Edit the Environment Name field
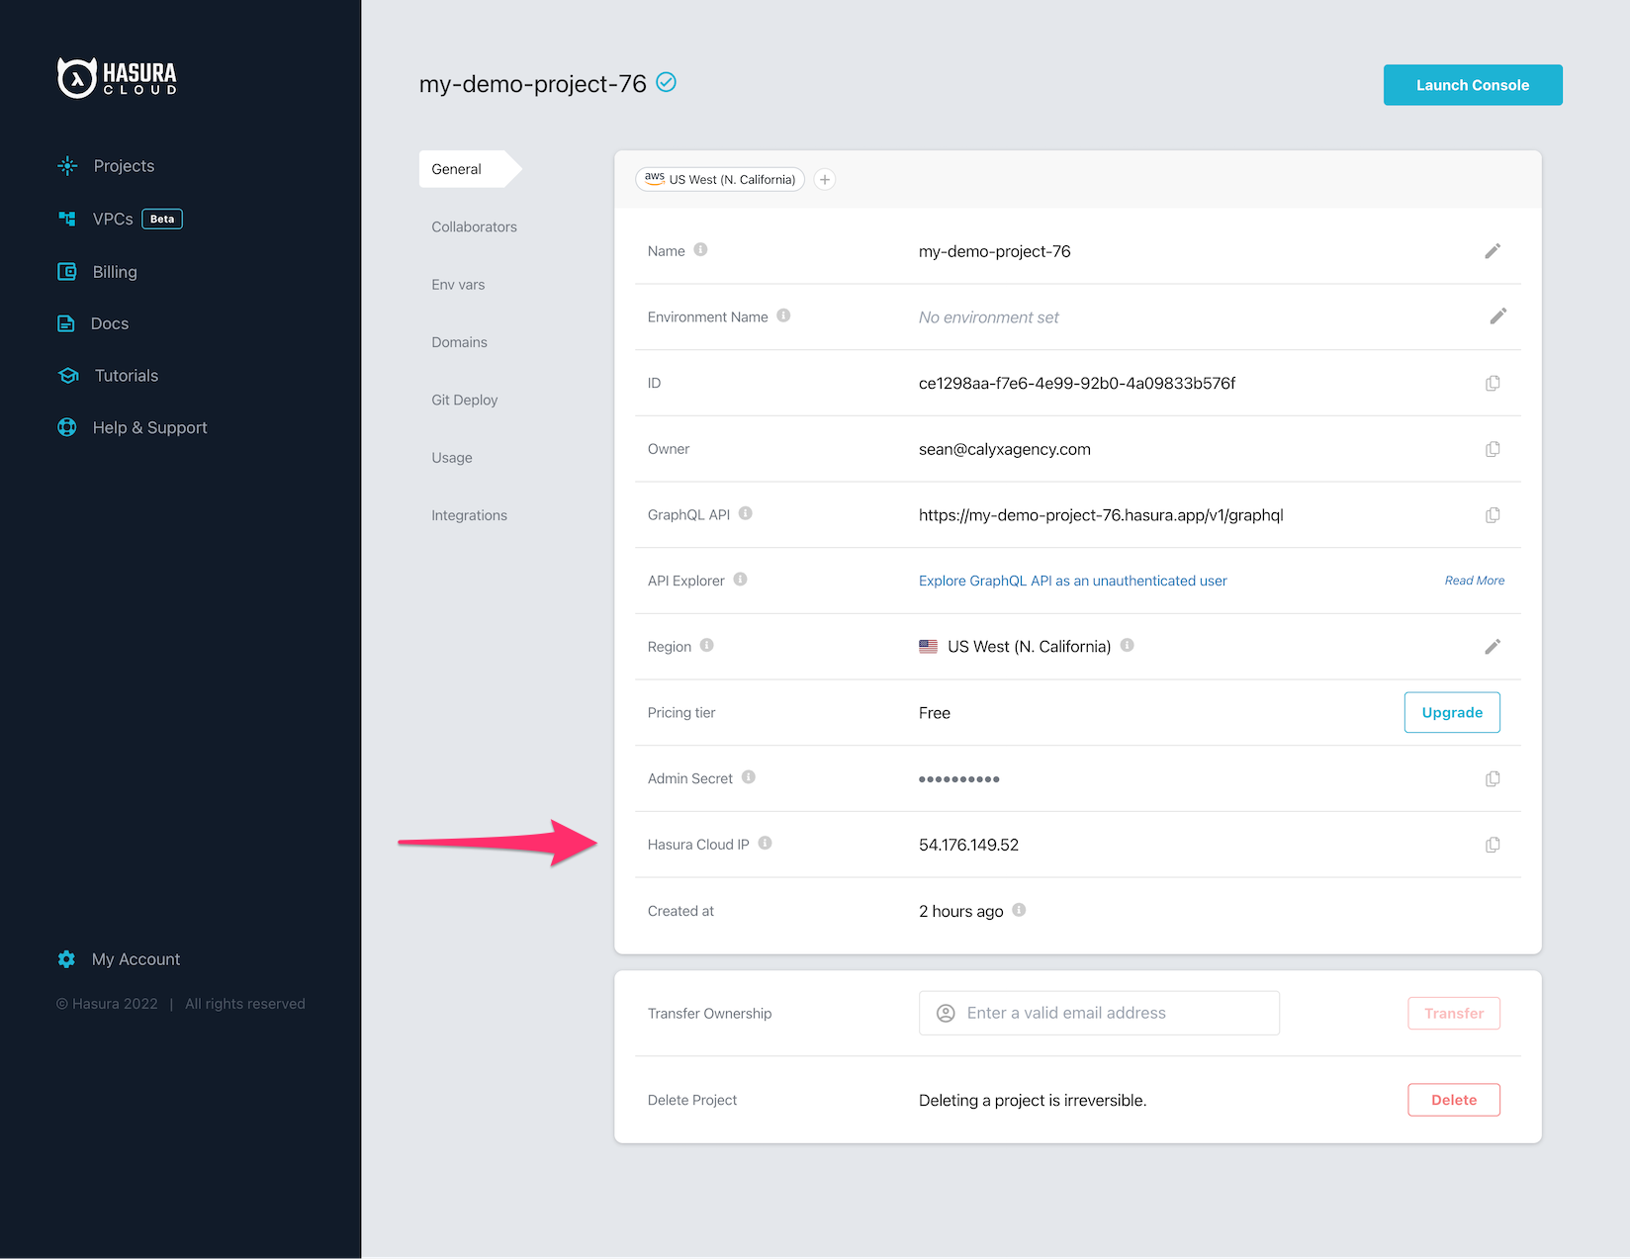 pos(1497,316)
